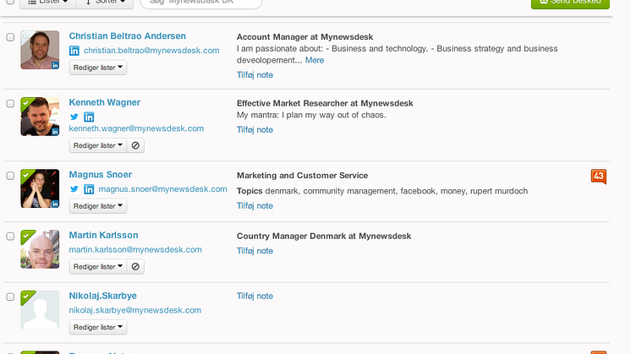
Task: Open Kenneth Wagner's Twitter icon
Action: point(74,117)
